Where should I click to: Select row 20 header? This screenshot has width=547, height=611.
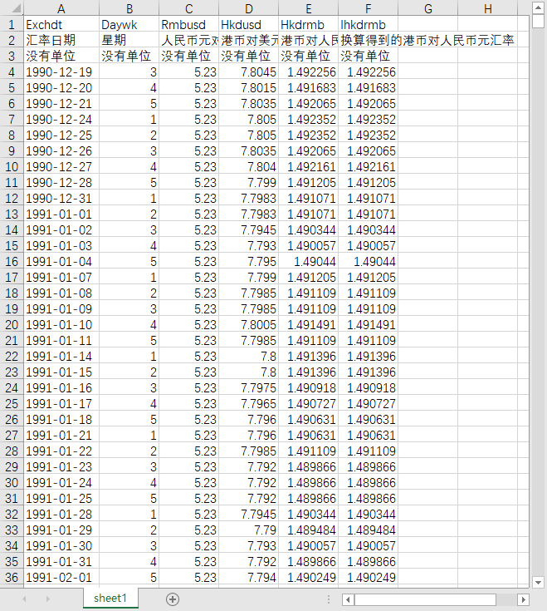click(12, 324)
